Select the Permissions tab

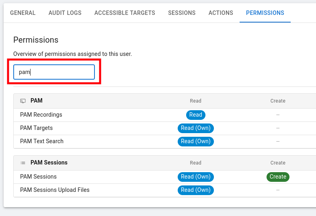(x=265, y=13)
